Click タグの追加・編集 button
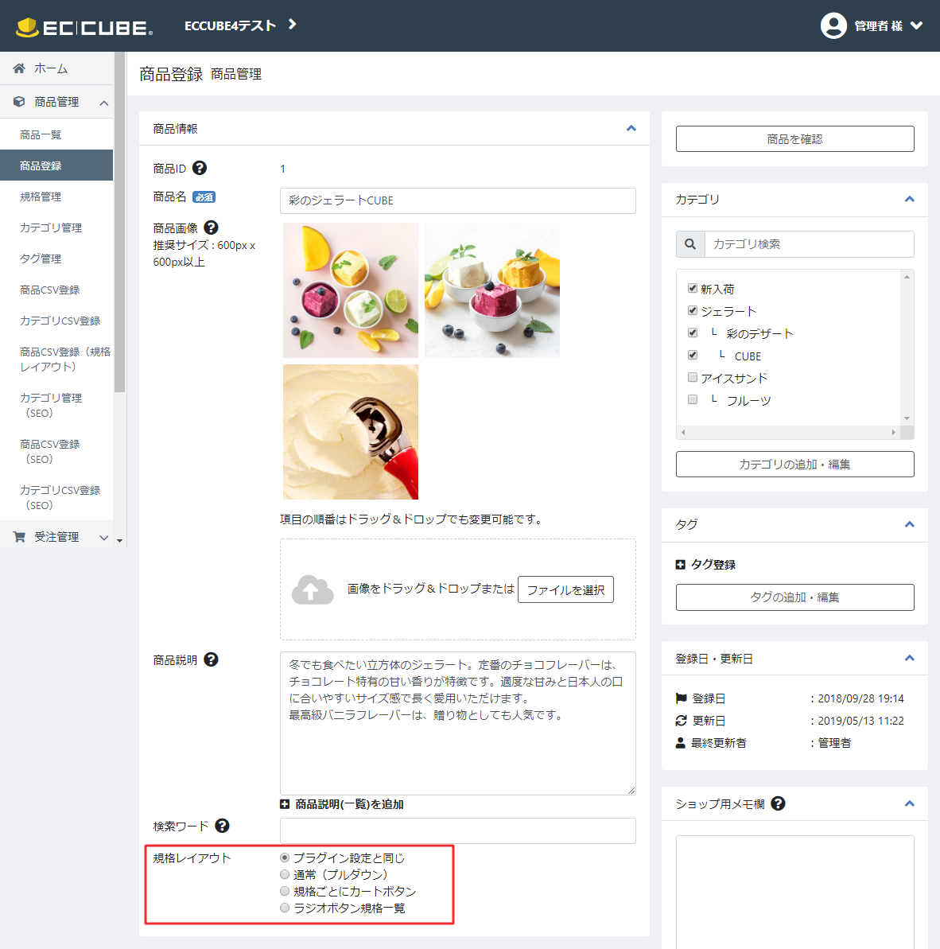This screenshot has width=940, height=949. point(794,597)
